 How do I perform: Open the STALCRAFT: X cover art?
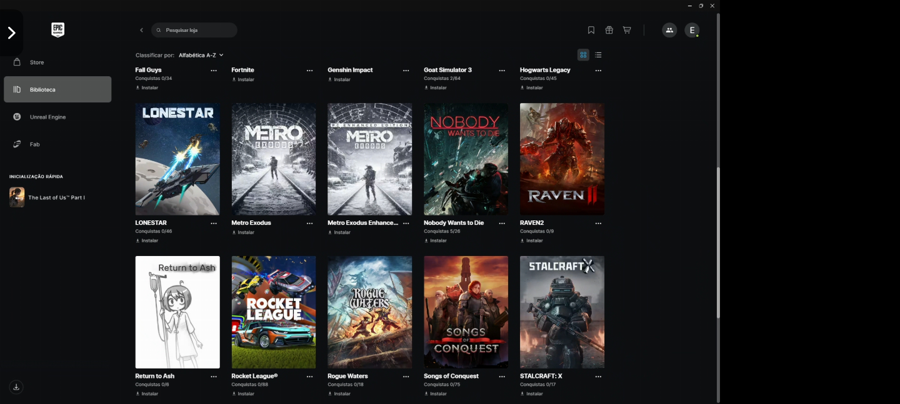562,312
